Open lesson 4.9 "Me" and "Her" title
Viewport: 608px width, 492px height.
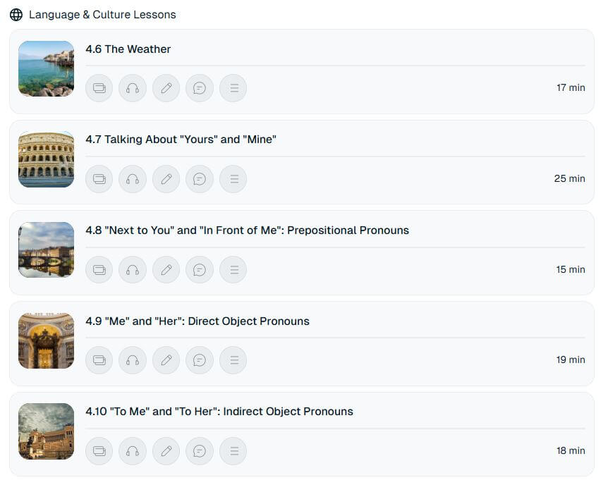pos(197,321)
